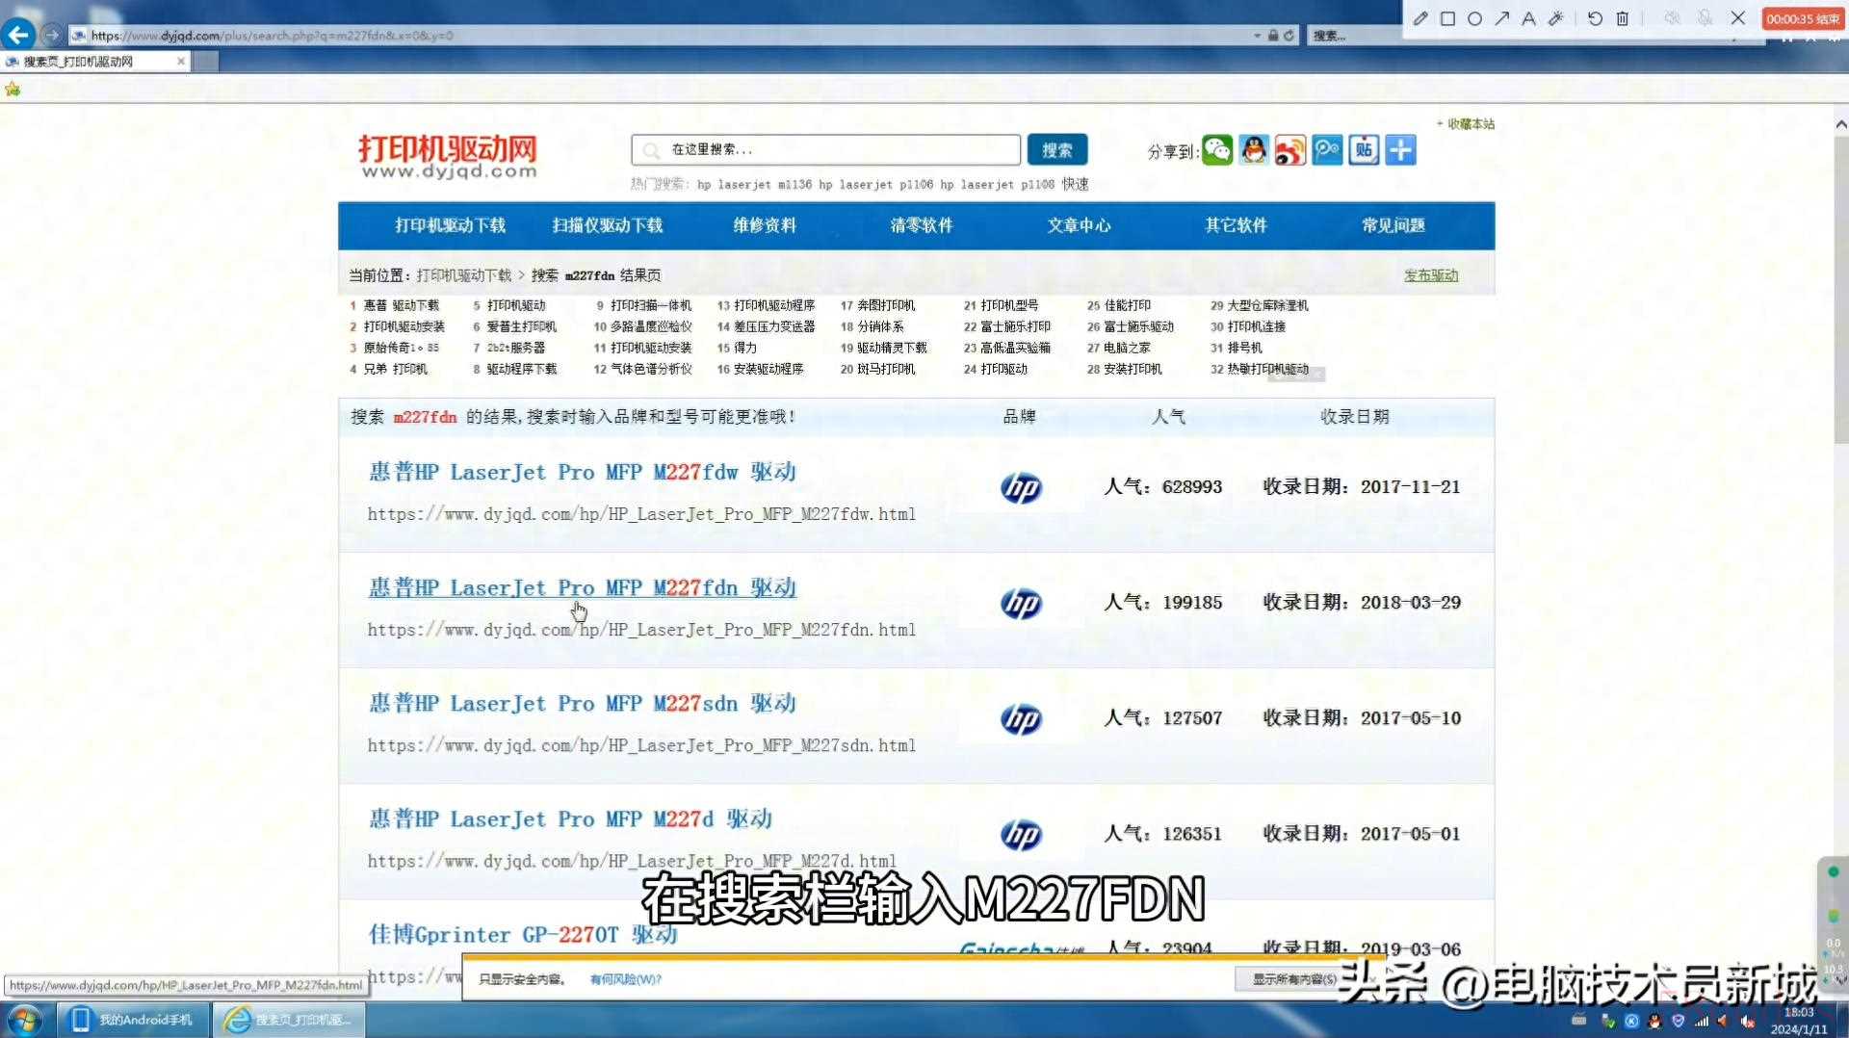Click the address bar security lock icon
Viewport: 1849px width, 1038px height.
1273,36
